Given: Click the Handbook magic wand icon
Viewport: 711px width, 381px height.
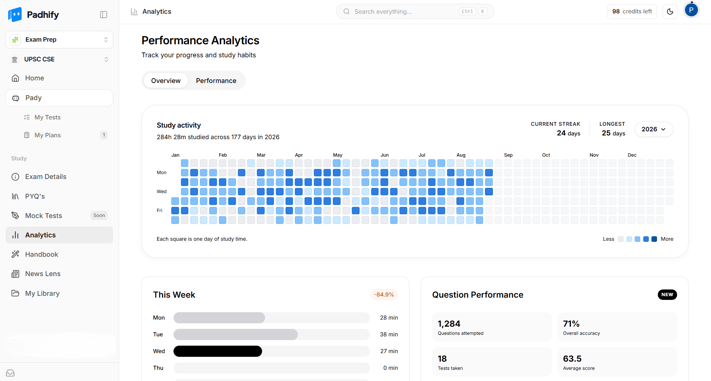Looking at the screenshot, I should click(15, 254).
